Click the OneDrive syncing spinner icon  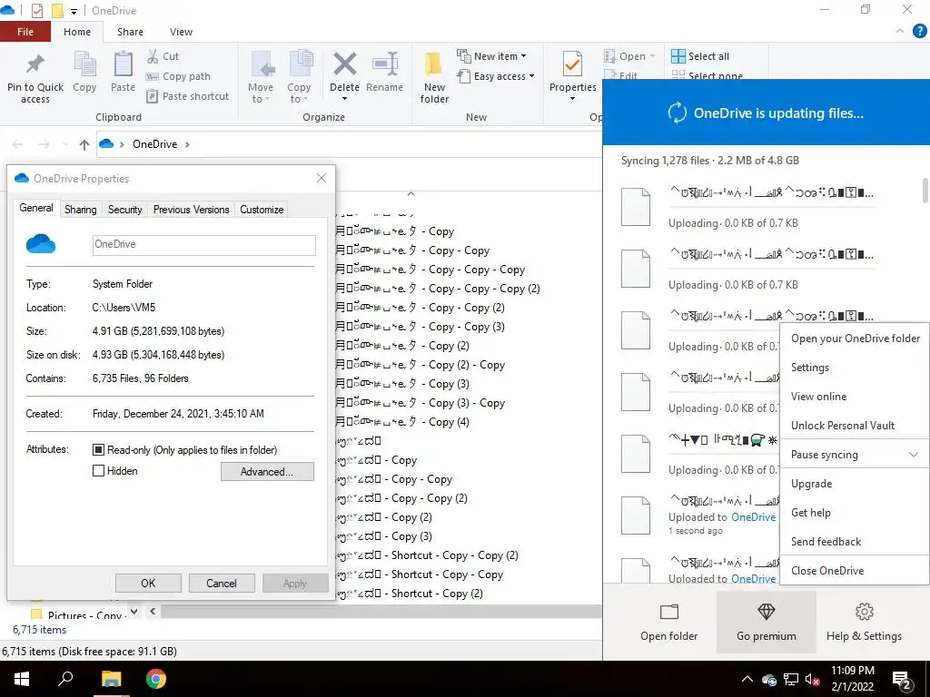pos(677,113)
